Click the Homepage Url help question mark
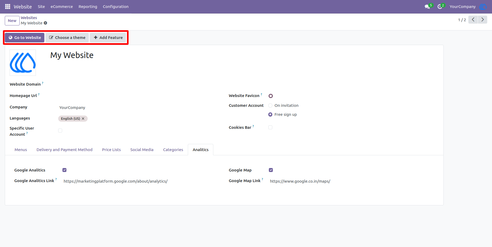Viewport: 492px width, 247px height. pyautogui.click(x=39, y=94)
